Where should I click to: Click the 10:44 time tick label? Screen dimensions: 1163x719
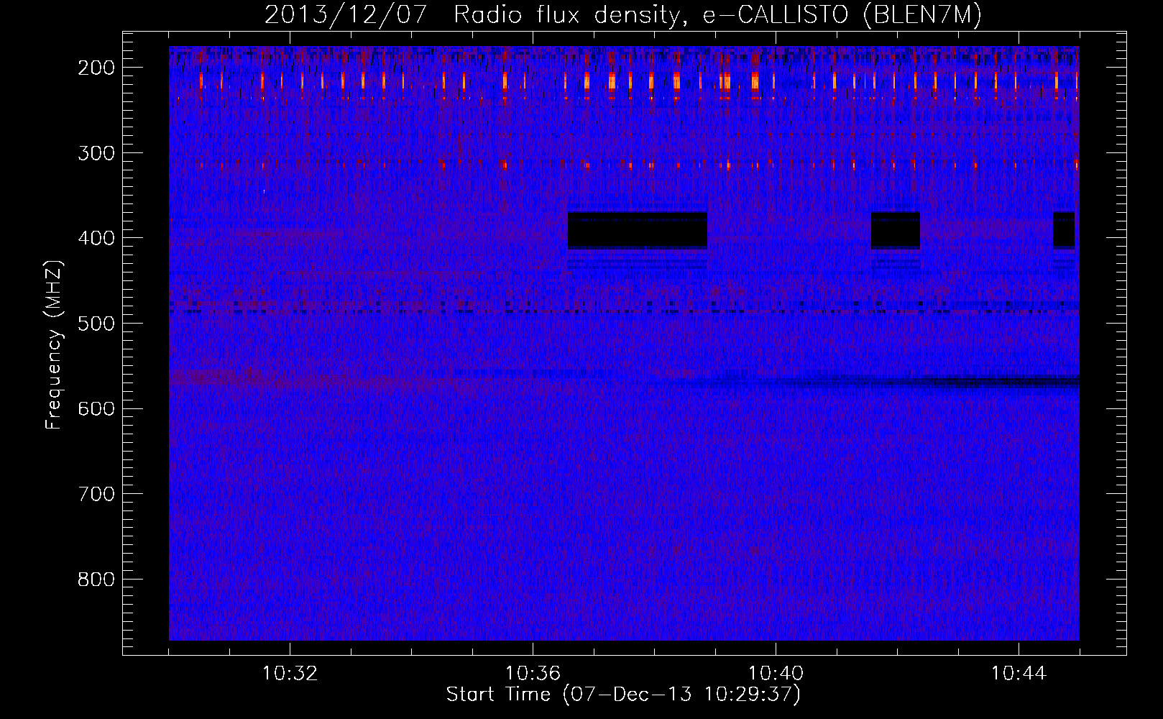[1019, 674]
